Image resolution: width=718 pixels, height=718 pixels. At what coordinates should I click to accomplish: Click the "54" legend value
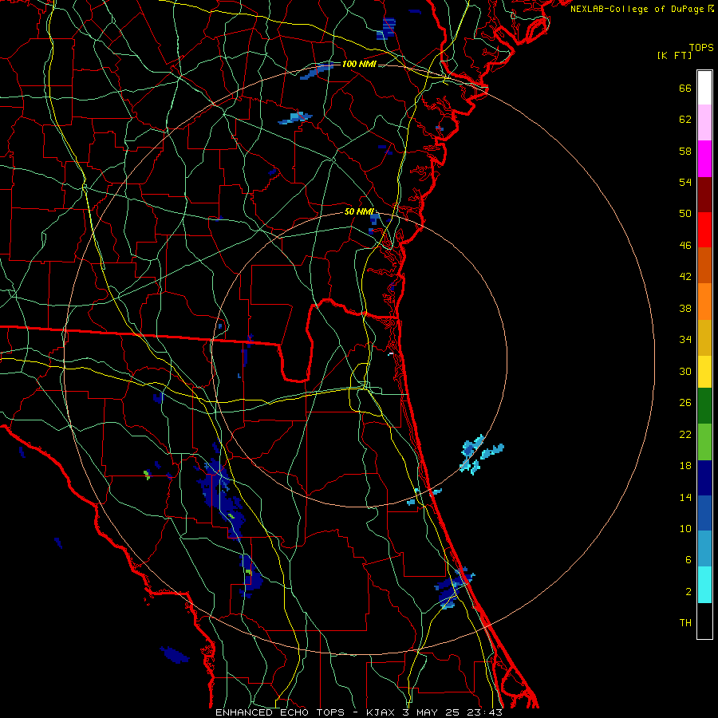tap(685, 182)
